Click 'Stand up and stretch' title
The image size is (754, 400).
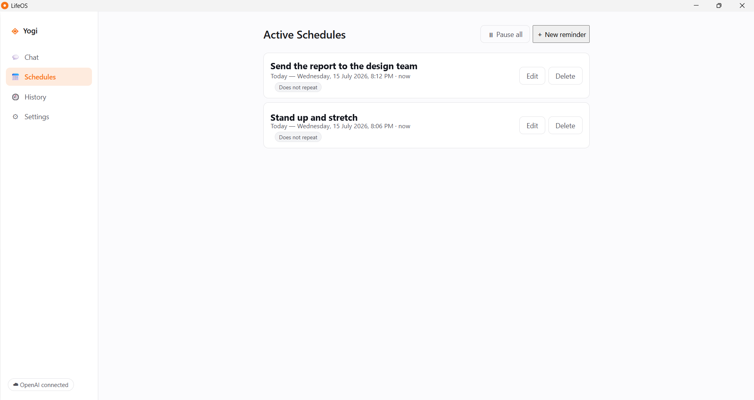[314, 118]
